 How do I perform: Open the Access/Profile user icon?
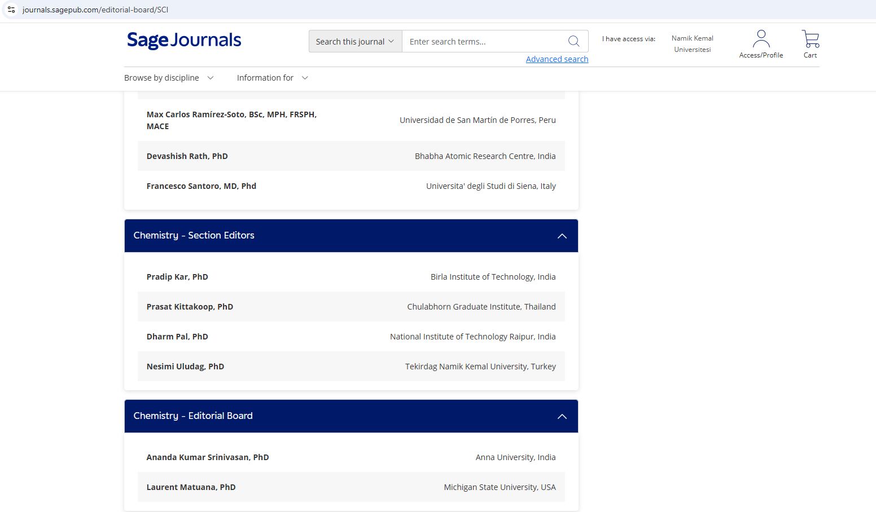[761, 44]
